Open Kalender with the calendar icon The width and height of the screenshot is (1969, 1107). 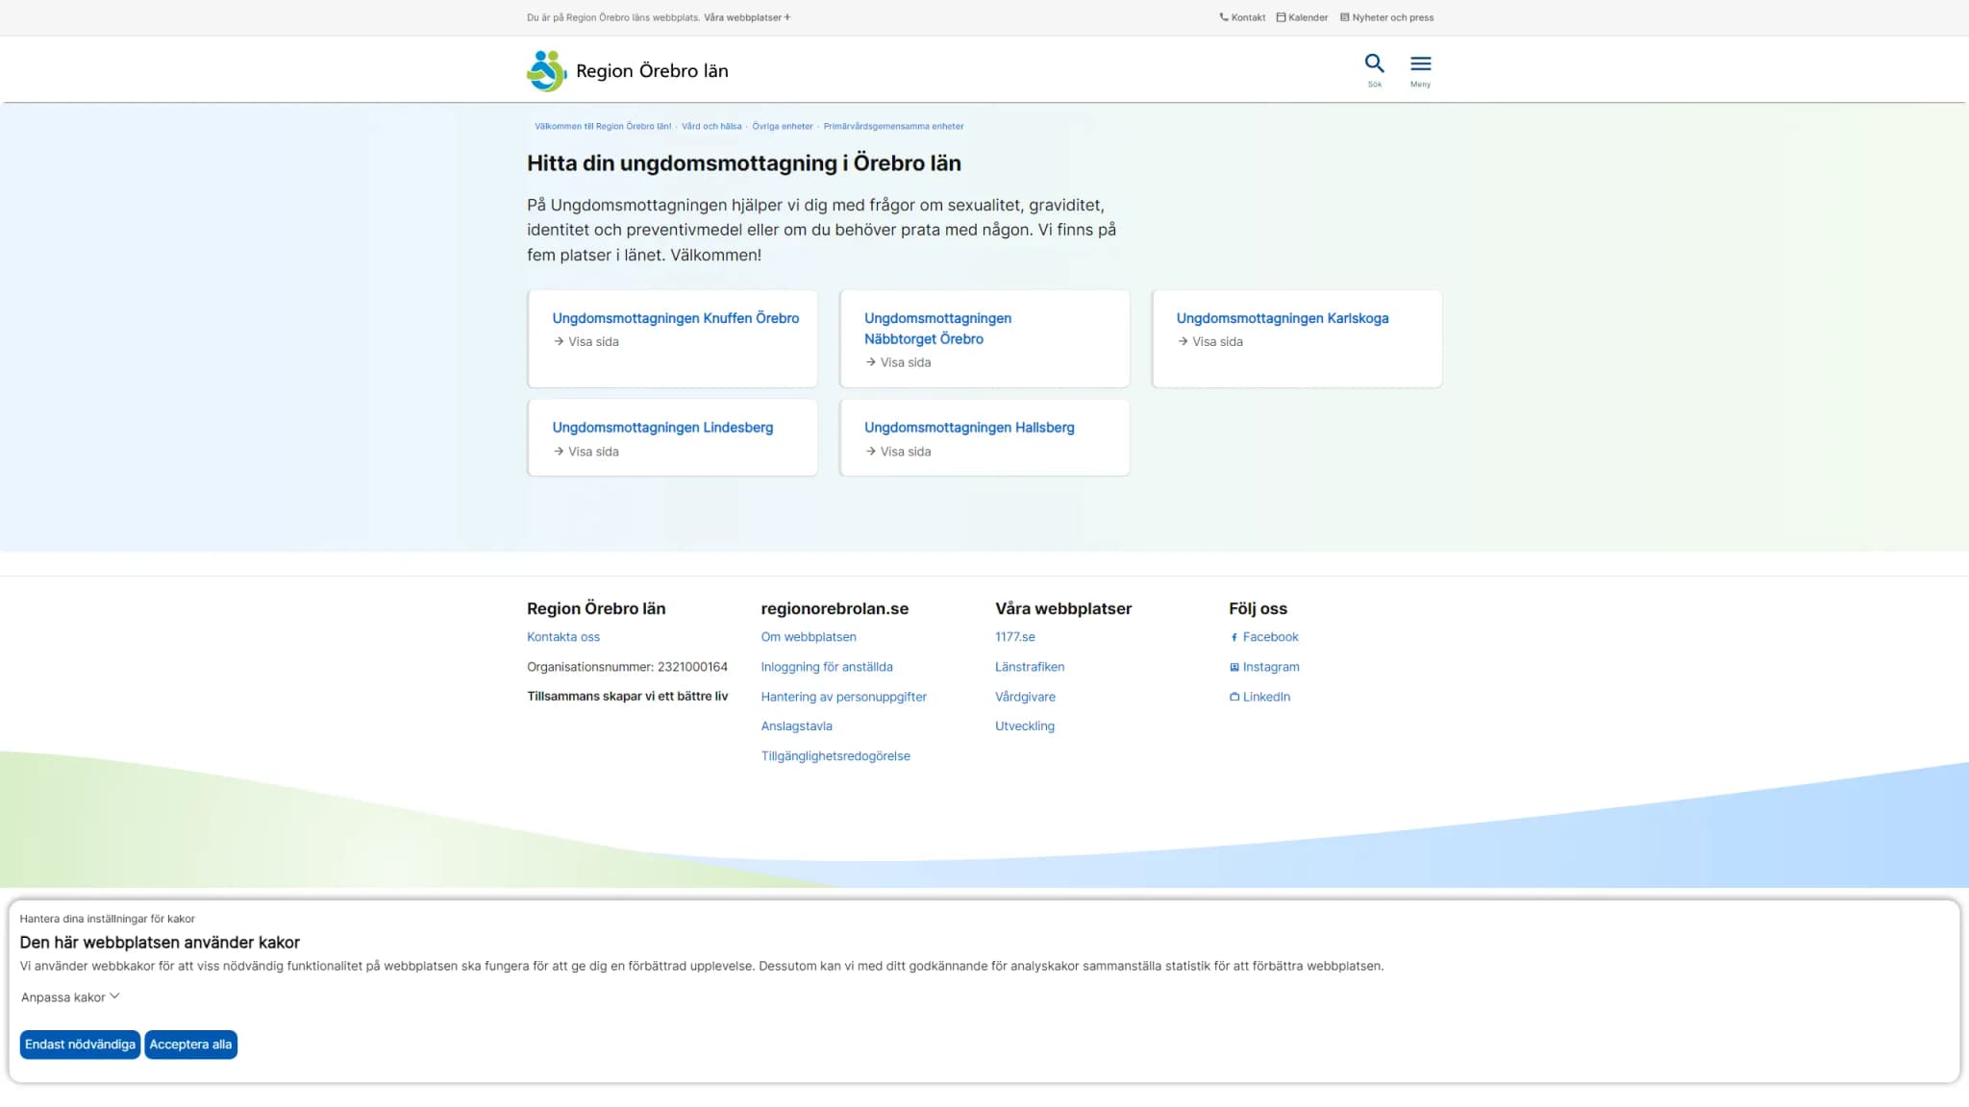1302,17
